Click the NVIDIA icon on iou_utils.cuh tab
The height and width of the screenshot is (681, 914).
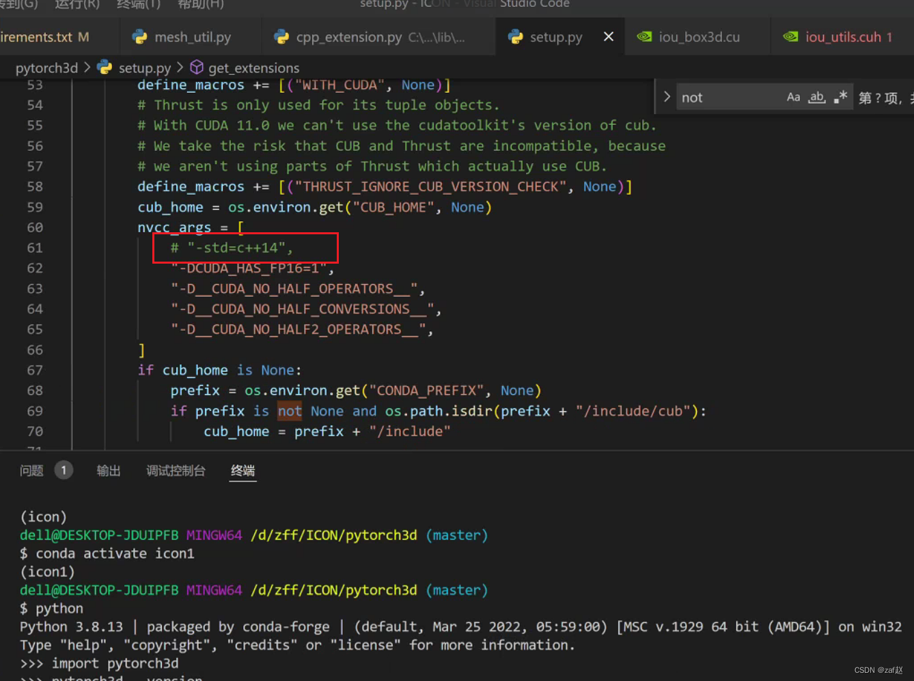[x=790, y=36]
